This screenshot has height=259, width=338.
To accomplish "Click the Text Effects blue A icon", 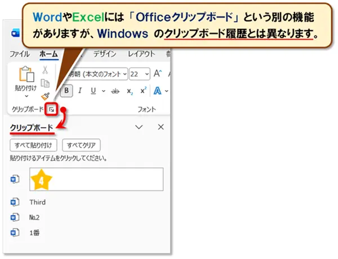I will pos(157,91).
